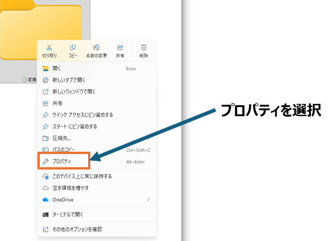This screenshot has width=336, height=241.
Task: Click the cloud icon beside 空き領域を増やす
Action: [46, 188]
